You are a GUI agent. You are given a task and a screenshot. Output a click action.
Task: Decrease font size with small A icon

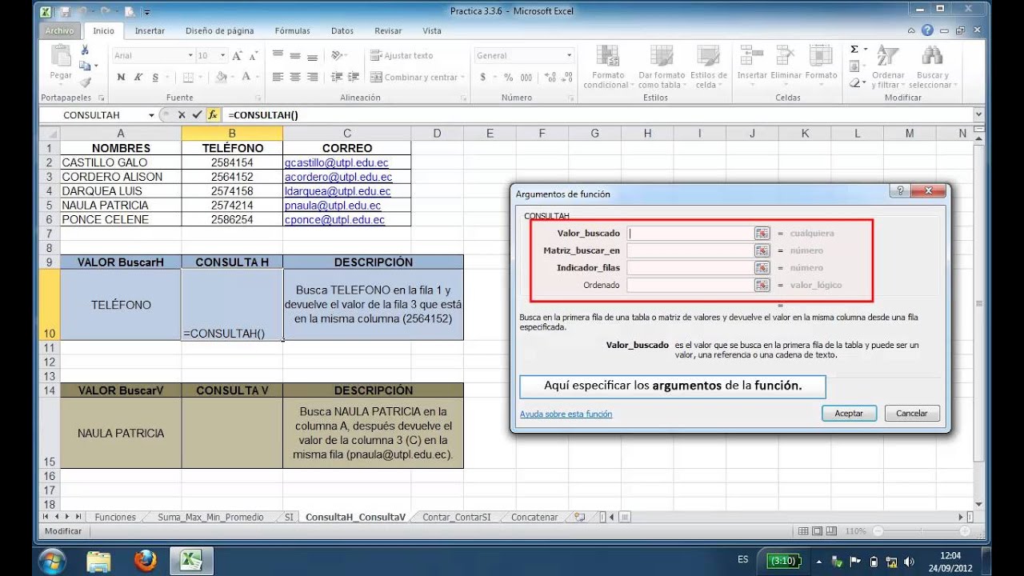tap(253, 56)
